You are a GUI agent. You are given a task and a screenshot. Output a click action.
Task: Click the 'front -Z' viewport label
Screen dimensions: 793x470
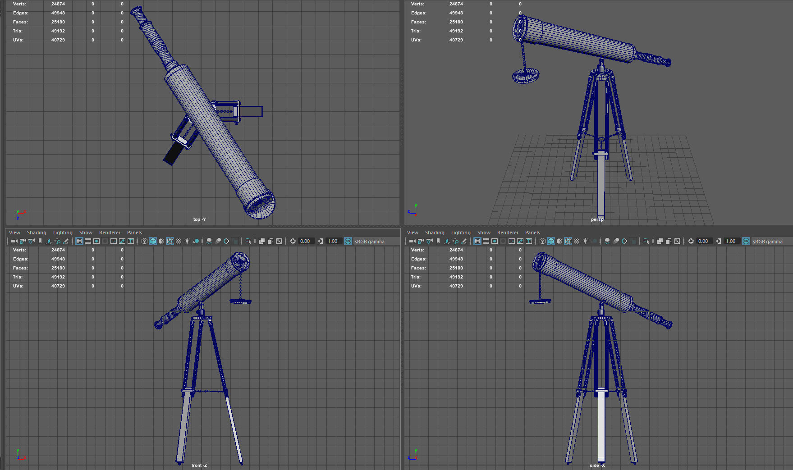[199, 465]
